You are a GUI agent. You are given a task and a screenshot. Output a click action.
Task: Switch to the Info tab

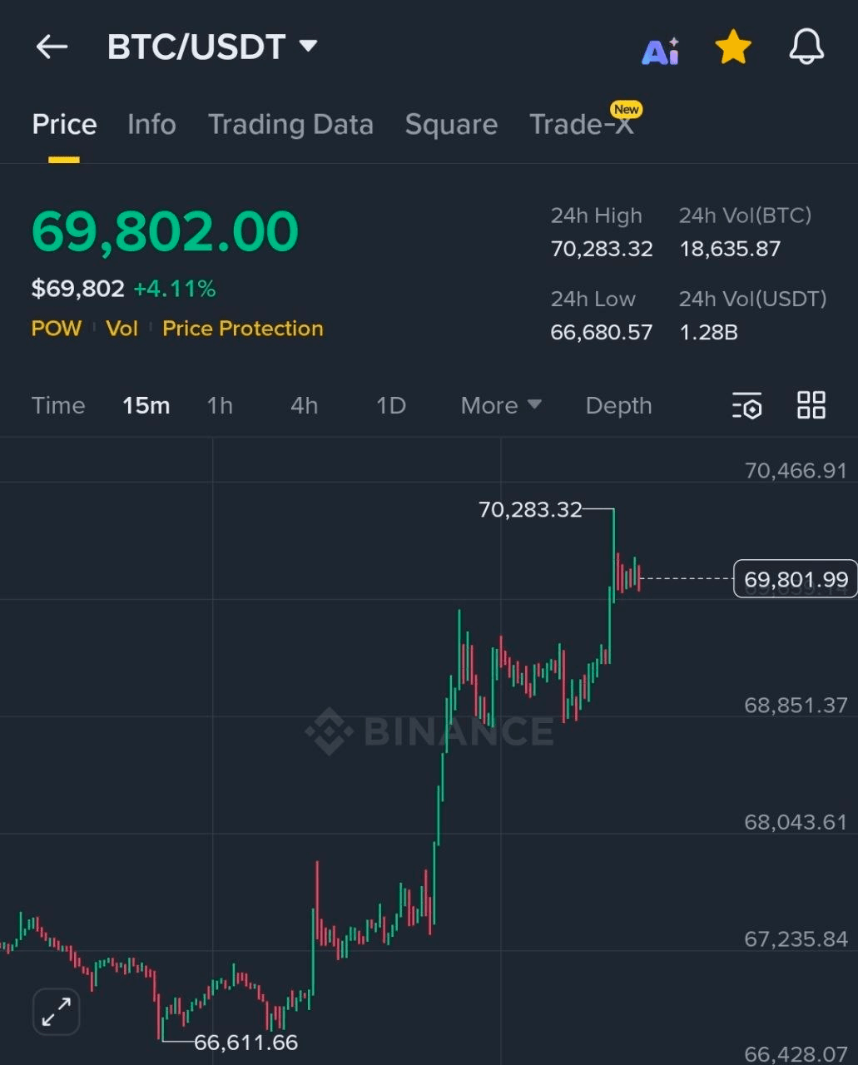[151, 125]
